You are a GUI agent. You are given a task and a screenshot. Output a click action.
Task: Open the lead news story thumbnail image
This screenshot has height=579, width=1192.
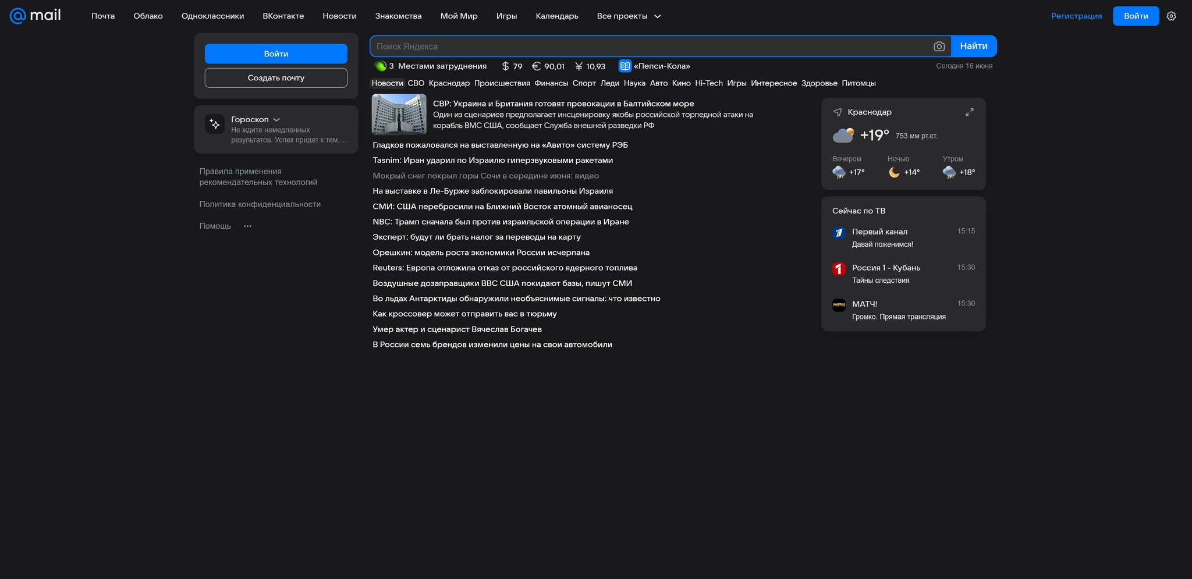click(x=399, y=114)
